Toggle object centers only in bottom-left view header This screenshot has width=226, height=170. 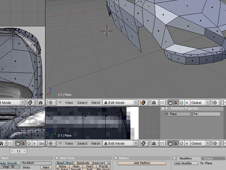click(10, 143)
